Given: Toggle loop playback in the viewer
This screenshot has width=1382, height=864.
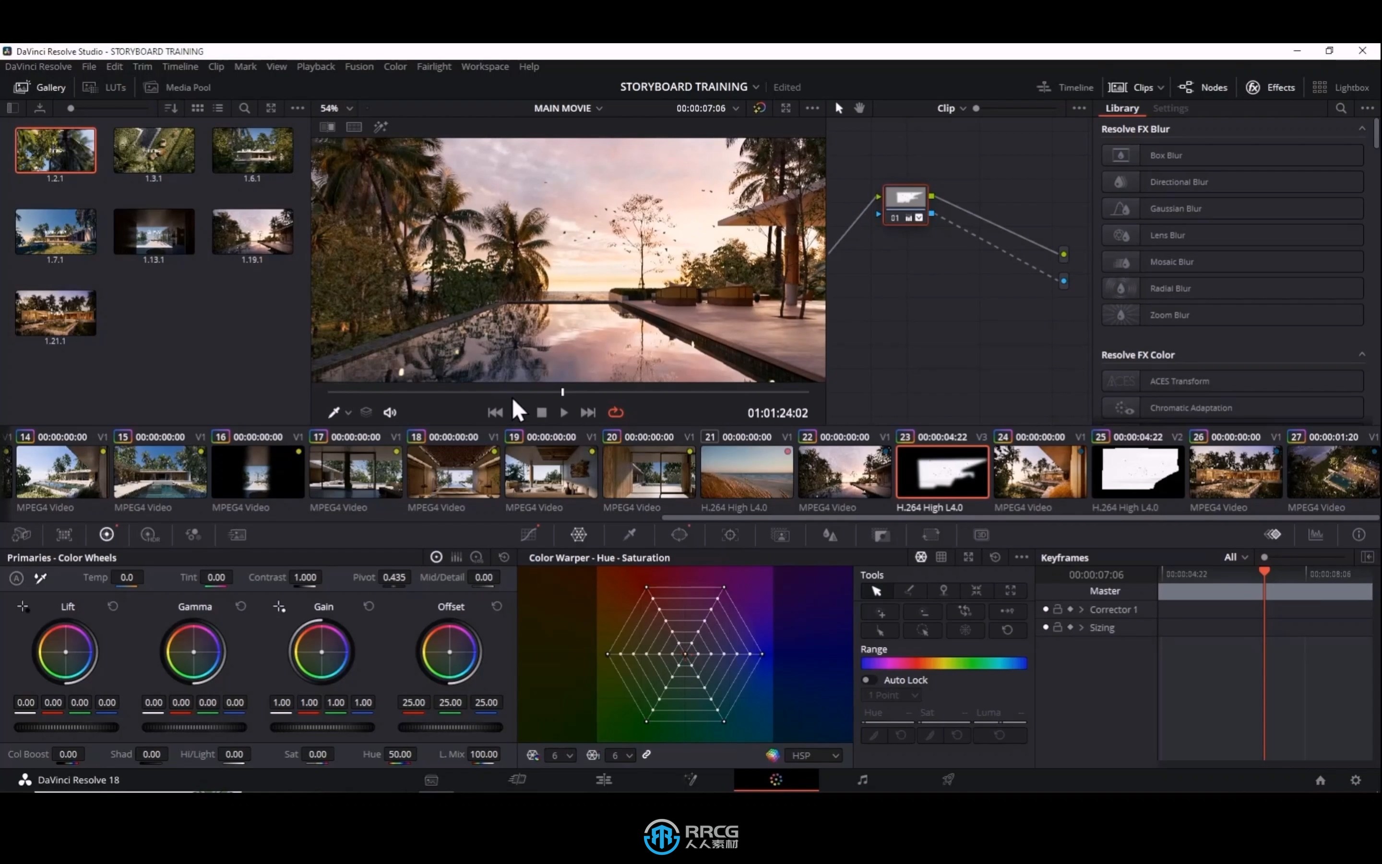Looking at the screenshot, I should (x=616, y=412).
